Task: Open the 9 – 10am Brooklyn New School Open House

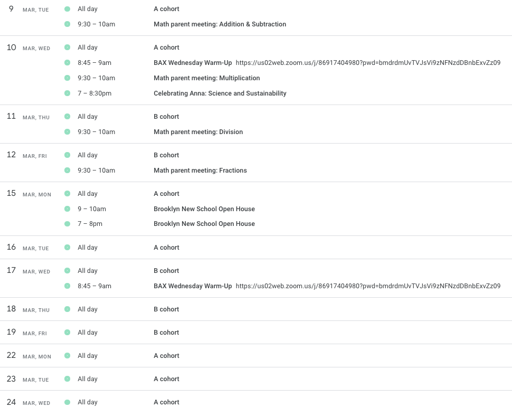Action: (204, 209)
